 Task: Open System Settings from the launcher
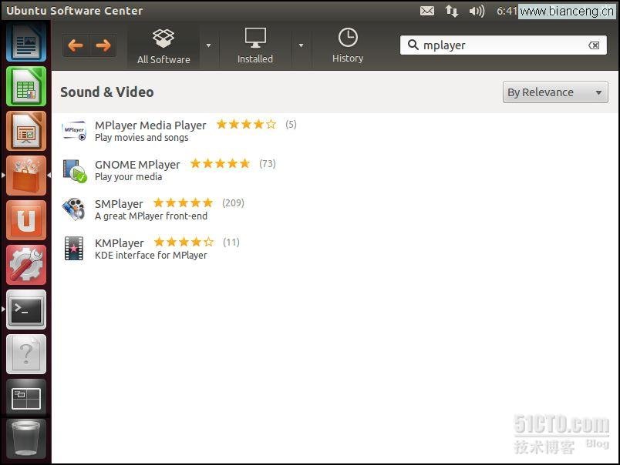point(26,265)
